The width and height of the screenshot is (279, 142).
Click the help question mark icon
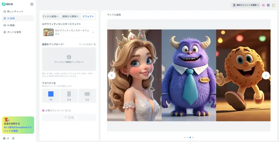click(x=13, y=138)
